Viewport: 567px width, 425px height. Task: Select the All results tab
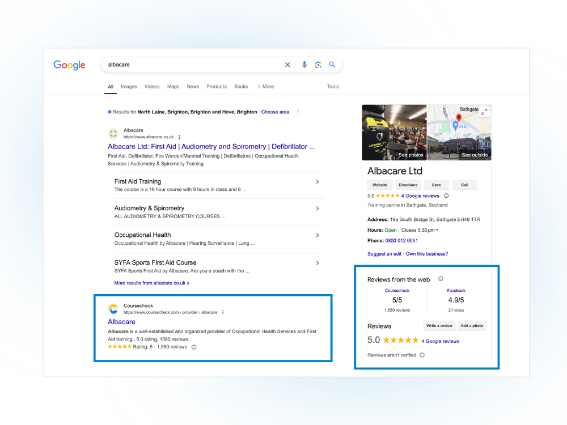pyautogui.click(x=111, y=87)
